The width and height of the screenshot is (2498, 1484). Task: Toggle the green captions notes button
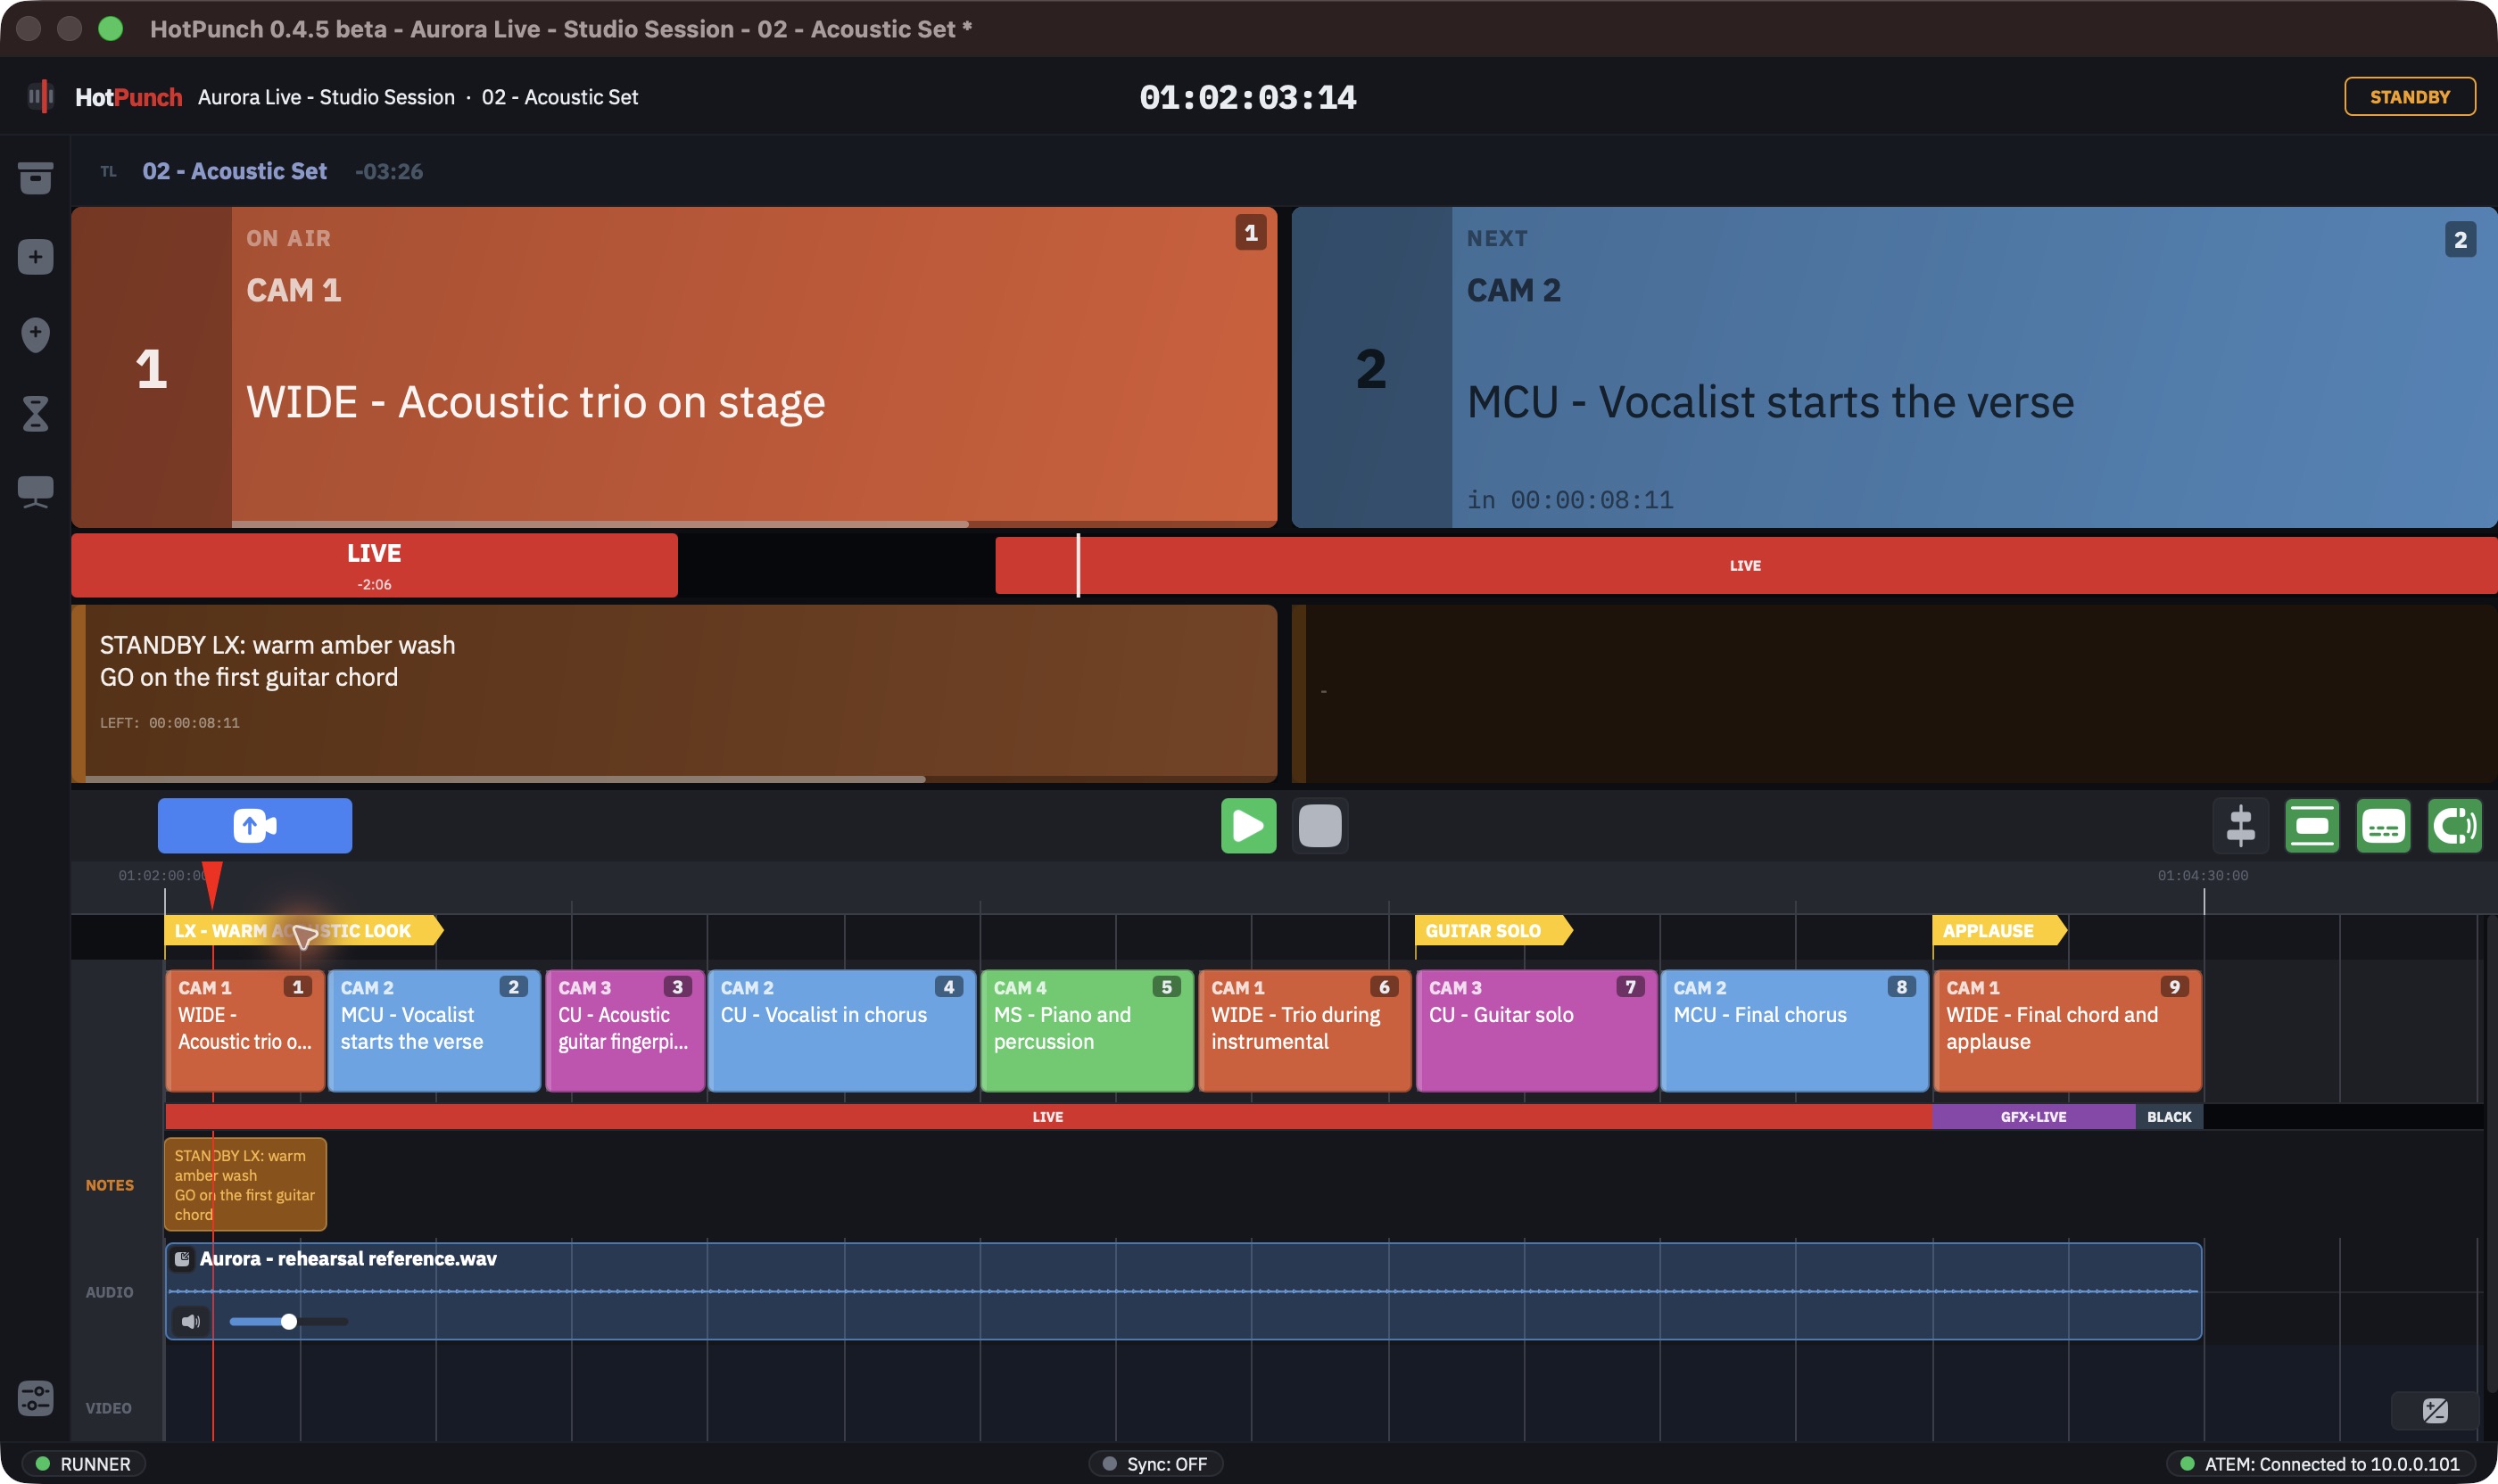point(2383,826)
